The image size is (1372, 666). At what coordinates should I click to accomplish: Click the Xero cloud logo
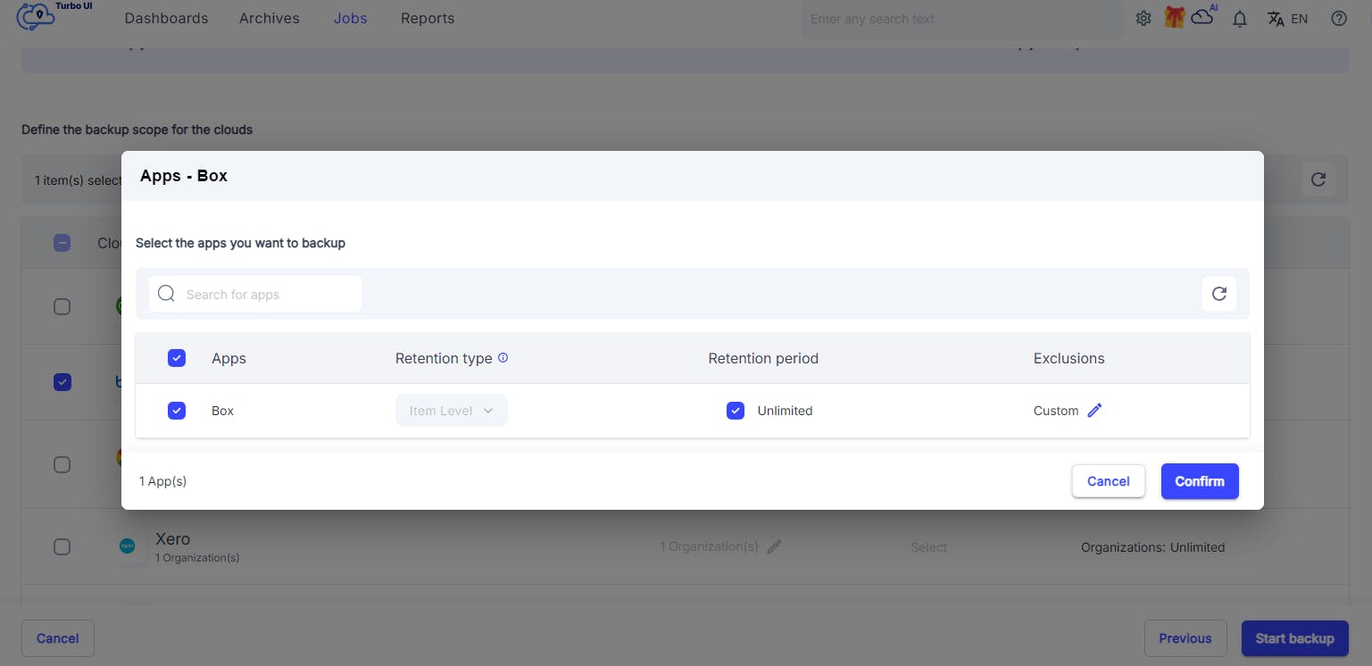click(128, 545)
